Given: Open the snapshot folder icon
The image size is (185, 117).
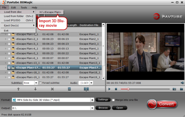Looking at the screenshot, I should [x=182, y=89].
